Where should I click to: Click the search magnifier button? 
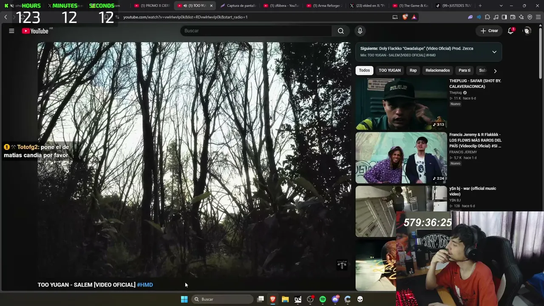point(341,31)
